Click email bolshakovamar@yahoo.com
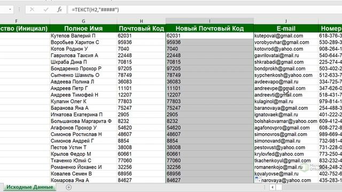 (x=286, y=121)
